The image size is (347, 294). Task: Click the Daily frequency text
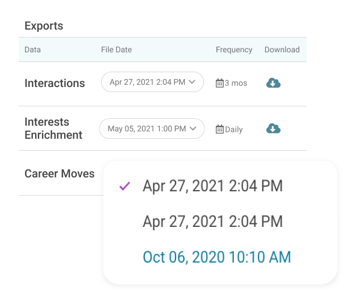pos(234,129)
